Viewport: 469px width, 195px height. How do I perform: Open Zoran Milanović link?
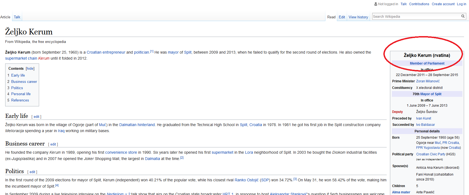[428, 81]
